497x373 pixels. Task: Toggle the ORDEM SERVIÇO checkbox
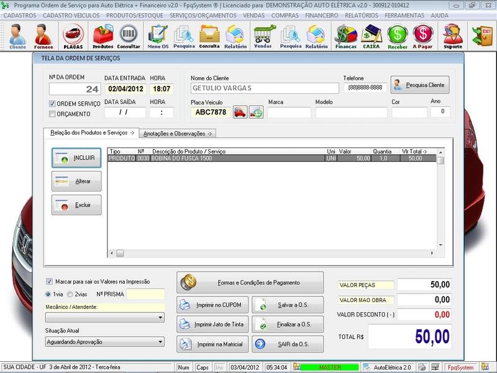tap(52, 104)
